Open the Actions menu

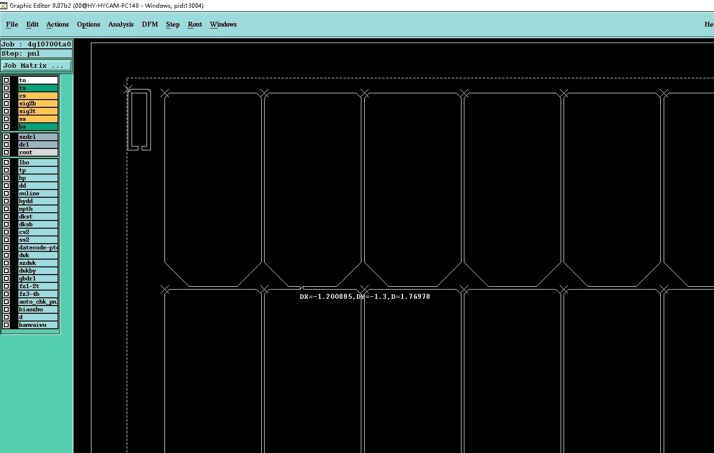[58, 24]
